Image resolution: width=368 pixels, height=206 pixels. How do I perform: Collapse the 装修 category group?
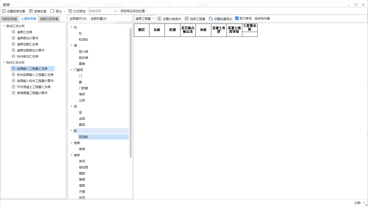click(71, 155)
